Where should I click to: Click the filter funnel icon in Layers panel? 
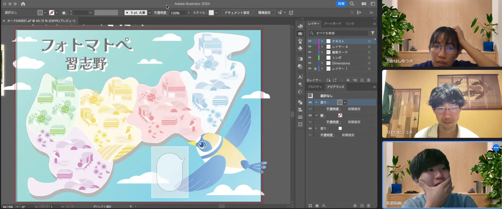coord(373,33)
